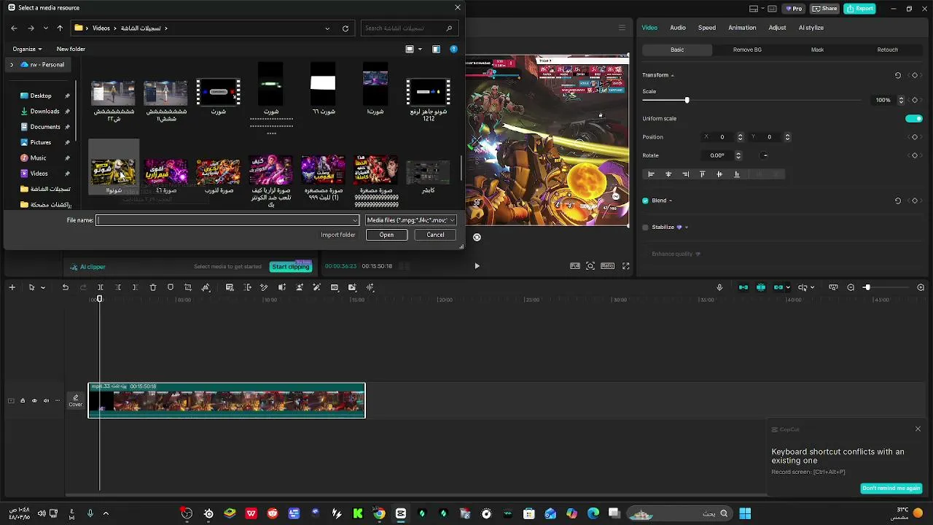Click Don't remind me again
Viewport: 933px width, 525px height.
tap(891, 489)
